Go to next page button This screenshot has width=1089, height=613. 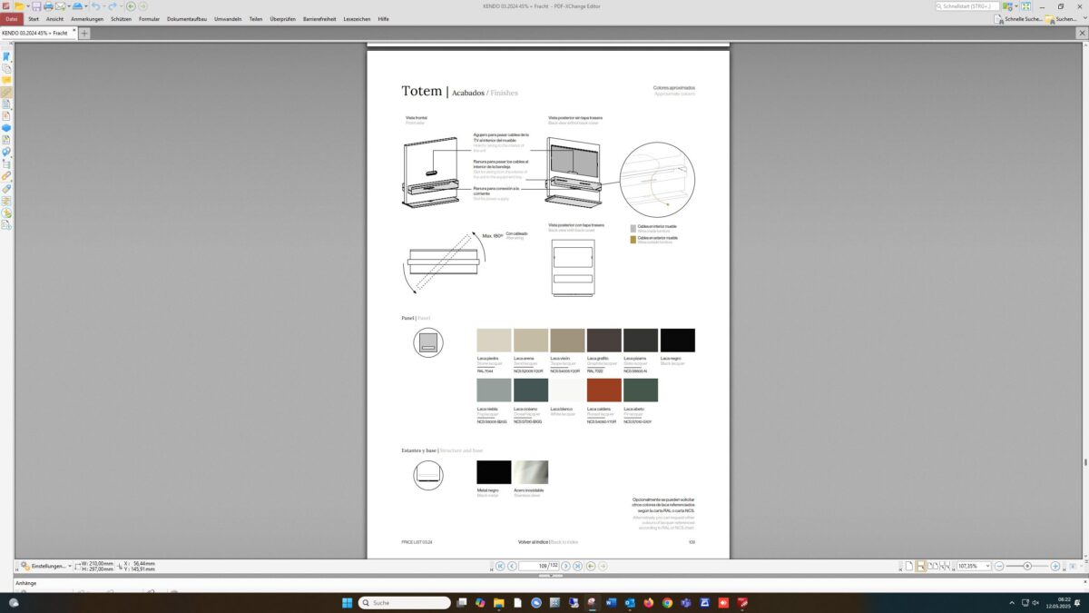[x=565, y=566]
